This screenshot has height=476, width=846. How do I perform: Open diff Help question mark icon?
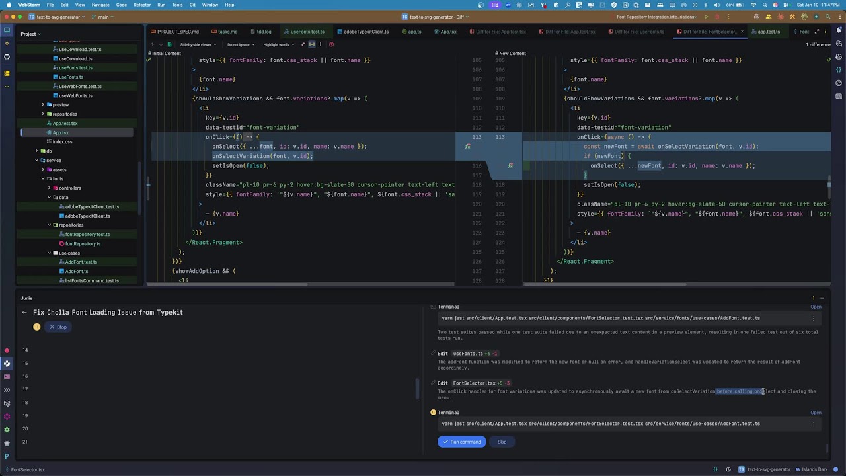click(x=331, y=44)
